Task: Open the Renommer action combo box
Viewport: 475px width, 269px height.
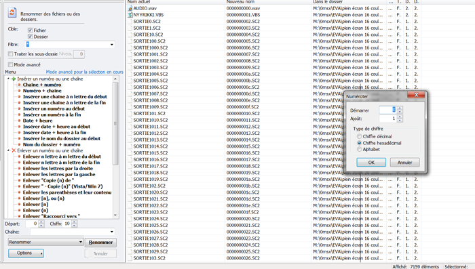Action: 45,242
